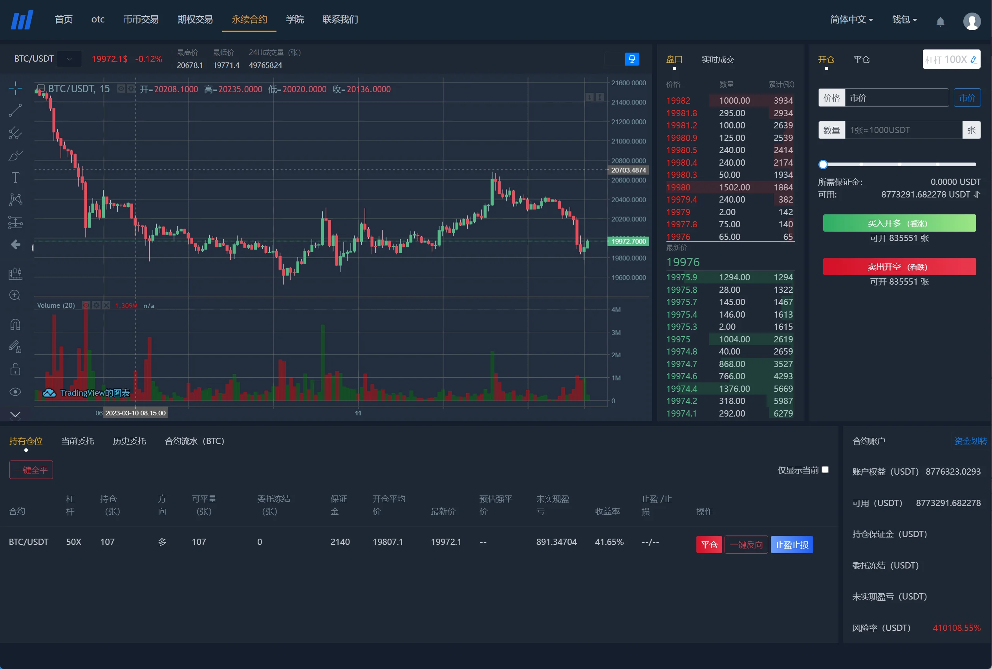Expand the 钱包 wallet dropdown
992x669 pixels.
coord(904,20)
